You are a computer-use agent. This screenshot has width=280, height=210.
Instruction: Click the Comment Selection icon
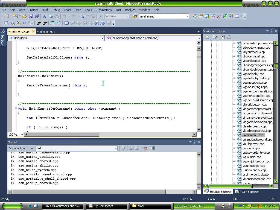tap(52, 23)
